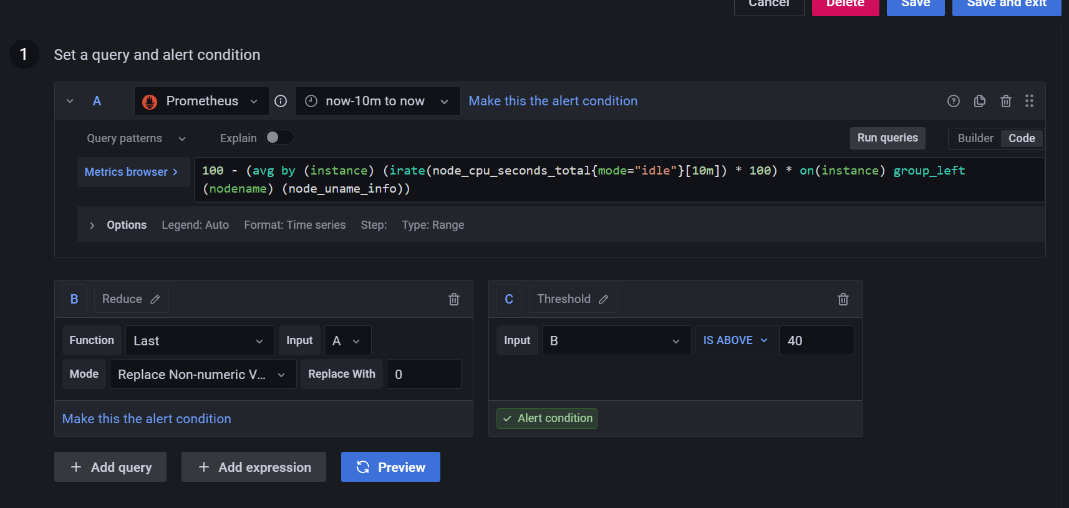This screenshot has height=508, width=1069.
Task: Click the Replace With value field
Action: click(423, 374)
